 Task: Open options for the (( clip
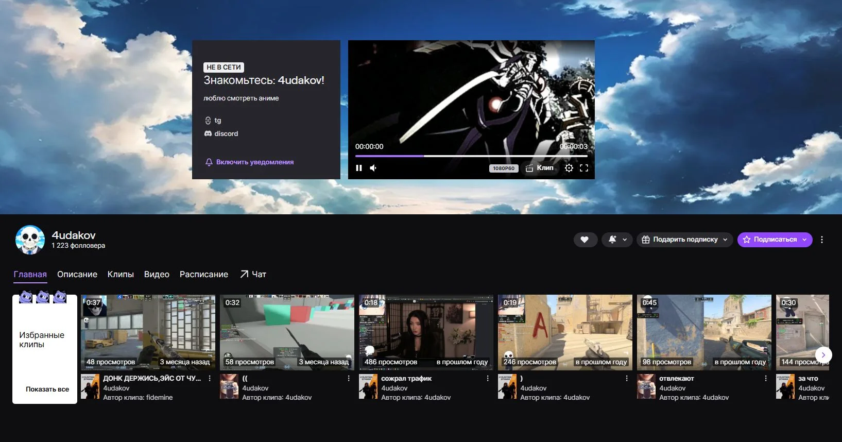click(x=349, y=379)
